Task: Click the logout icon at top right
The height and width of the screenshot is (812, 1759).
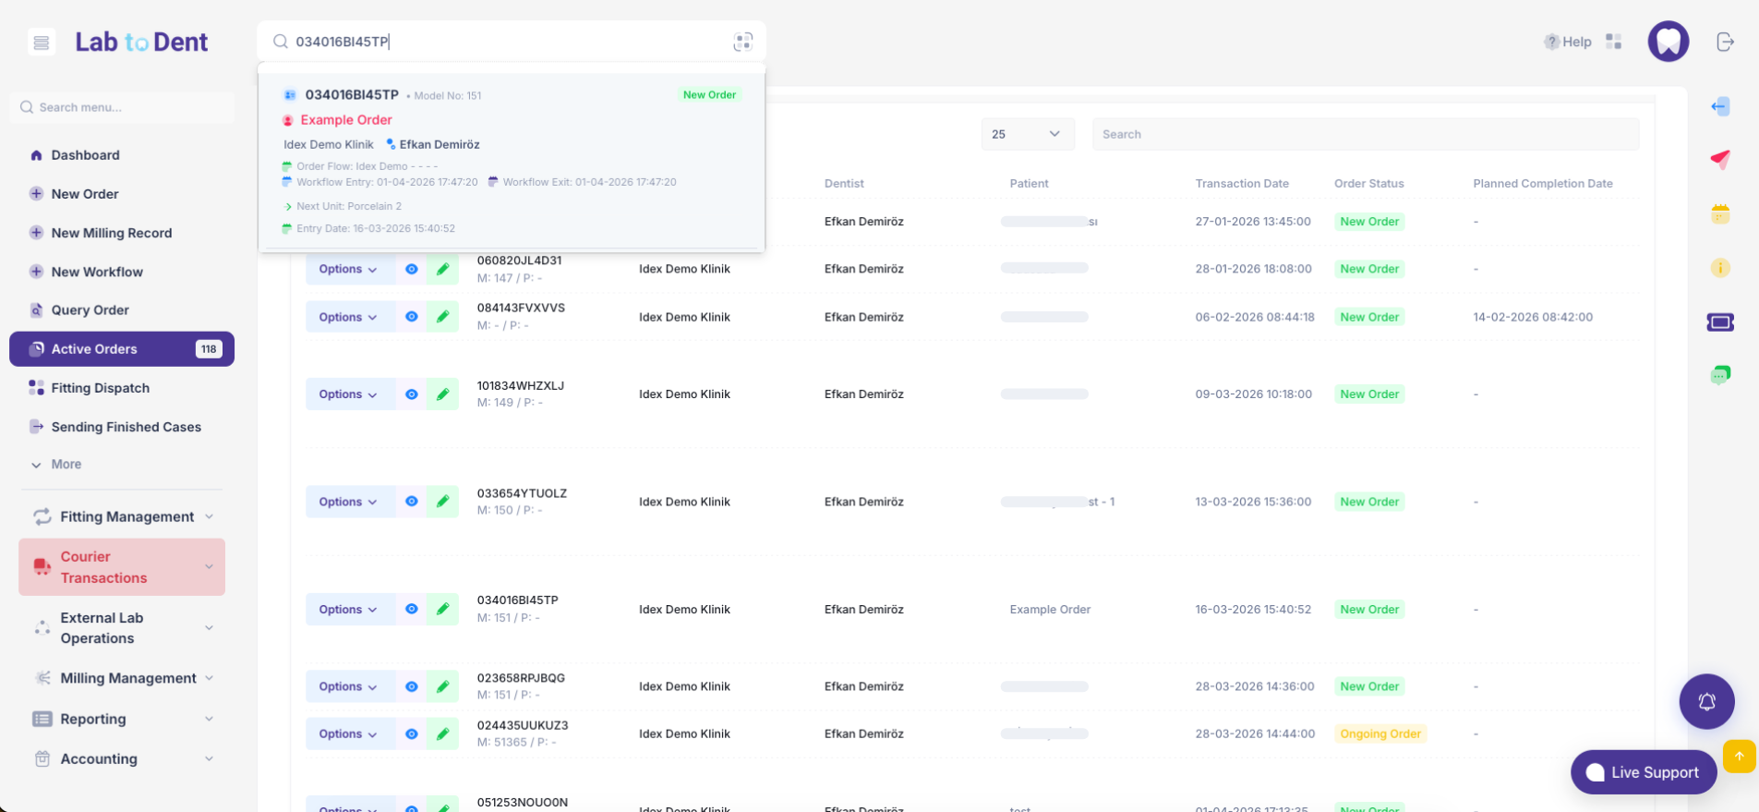Action: point(1724,42)
